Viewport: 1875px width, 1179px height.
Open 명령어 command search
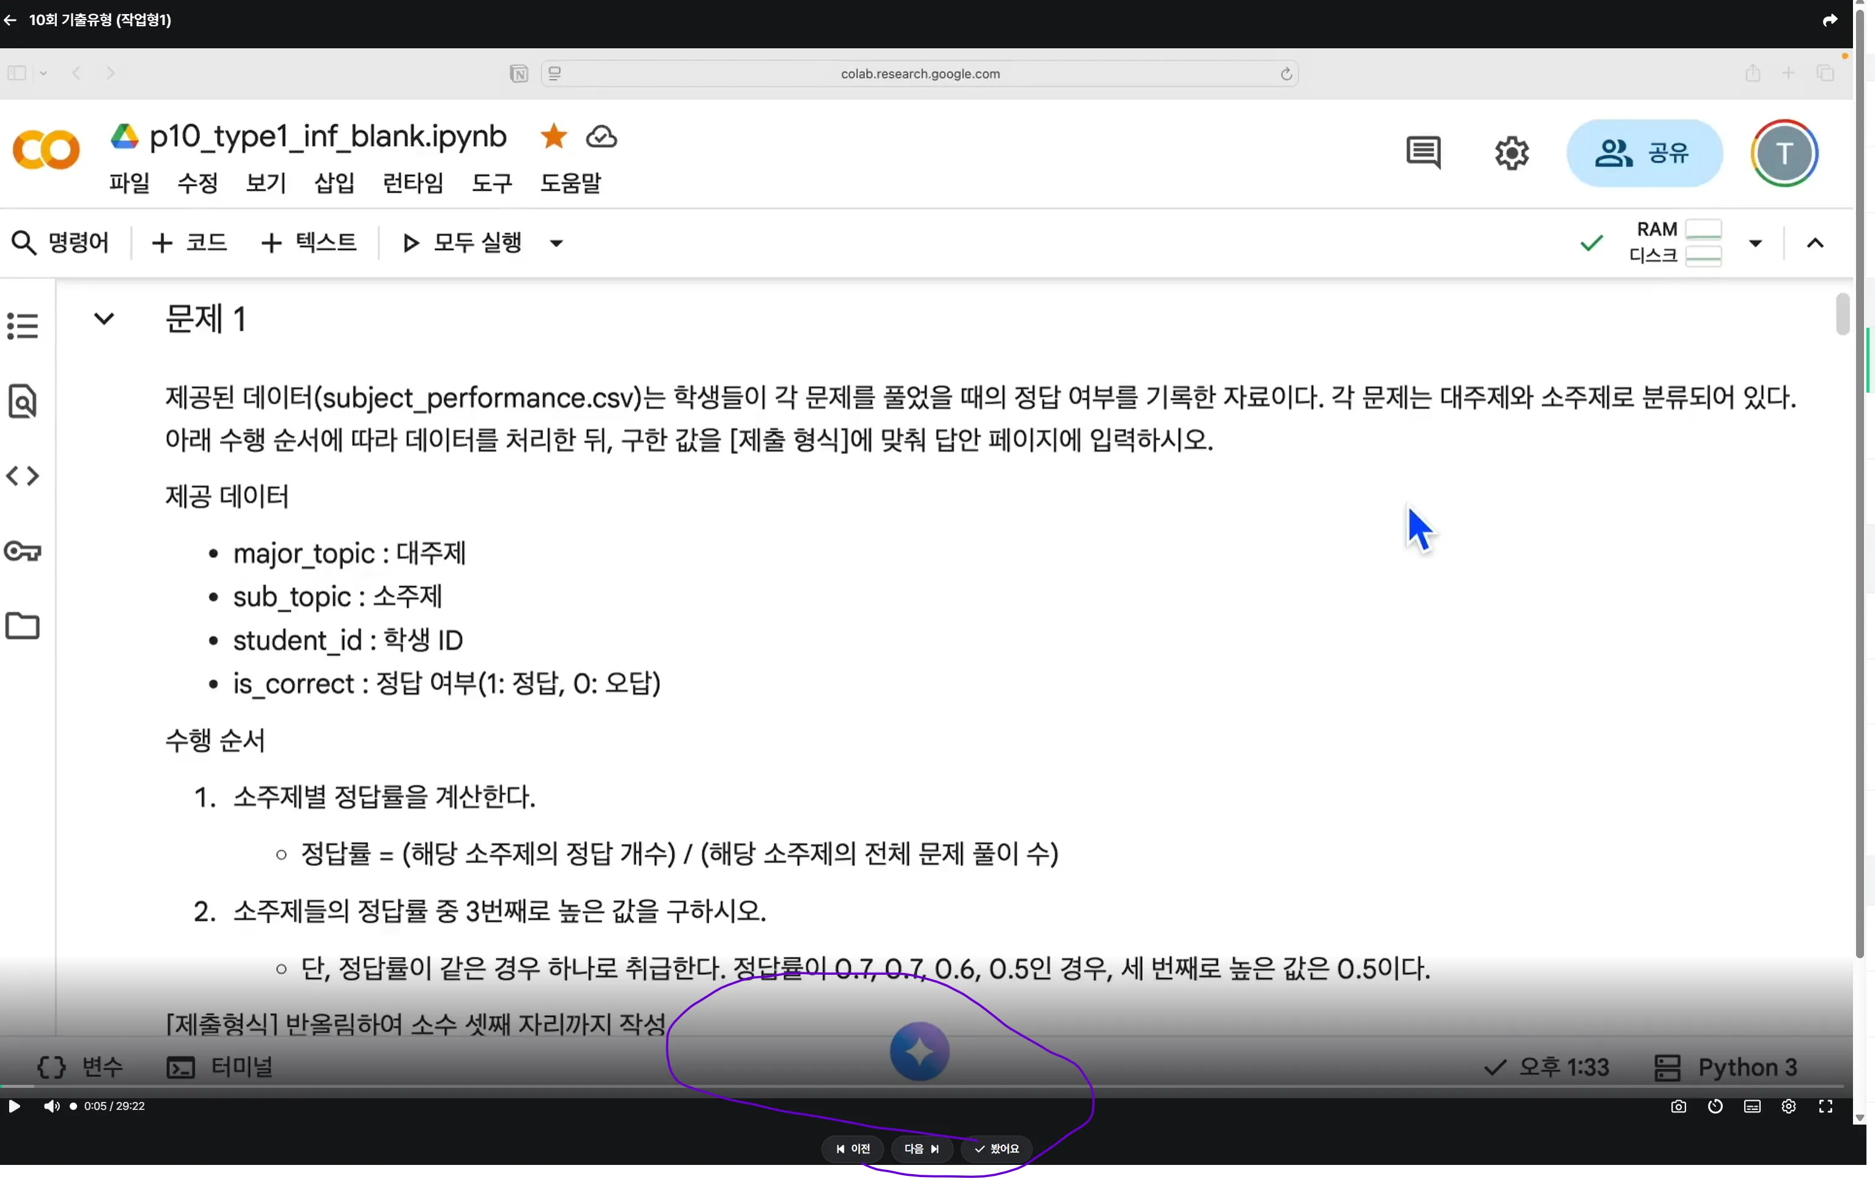pos(61,243)
